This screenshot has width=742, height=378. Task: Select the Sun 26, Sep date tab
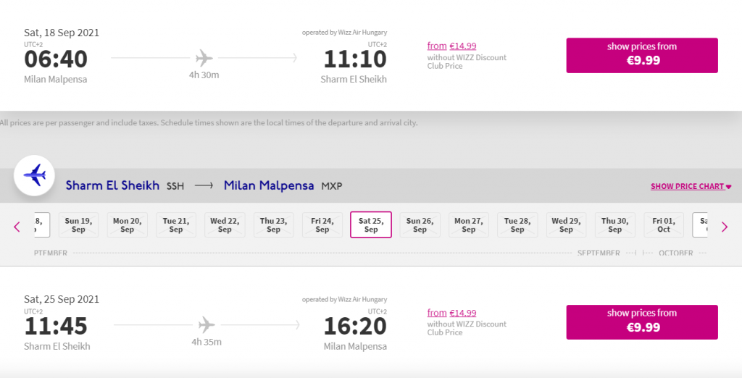coord(420,225)
